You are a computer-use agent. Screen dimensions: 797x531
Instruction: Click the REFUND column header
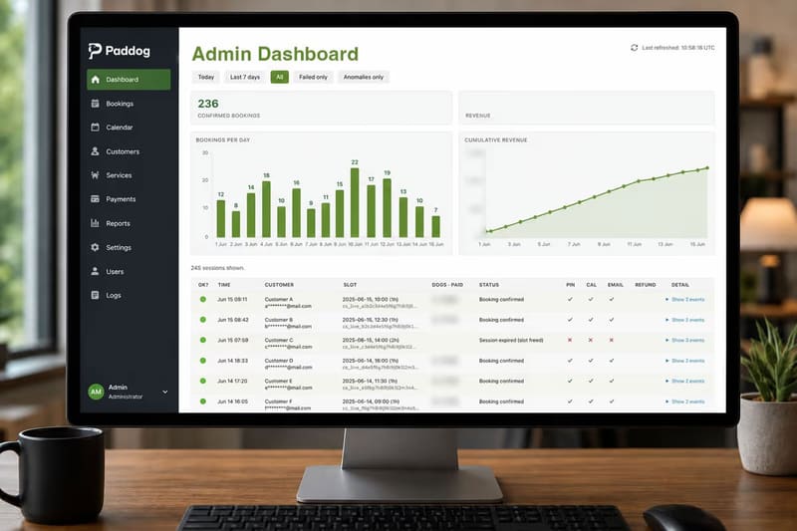pyautogui.click(x=645, y=285)
